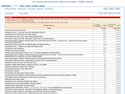The width and height of the screenshot is (125, 94).
Task: Expand the 'Rows with zero Events' message
Action: [5, 22]
